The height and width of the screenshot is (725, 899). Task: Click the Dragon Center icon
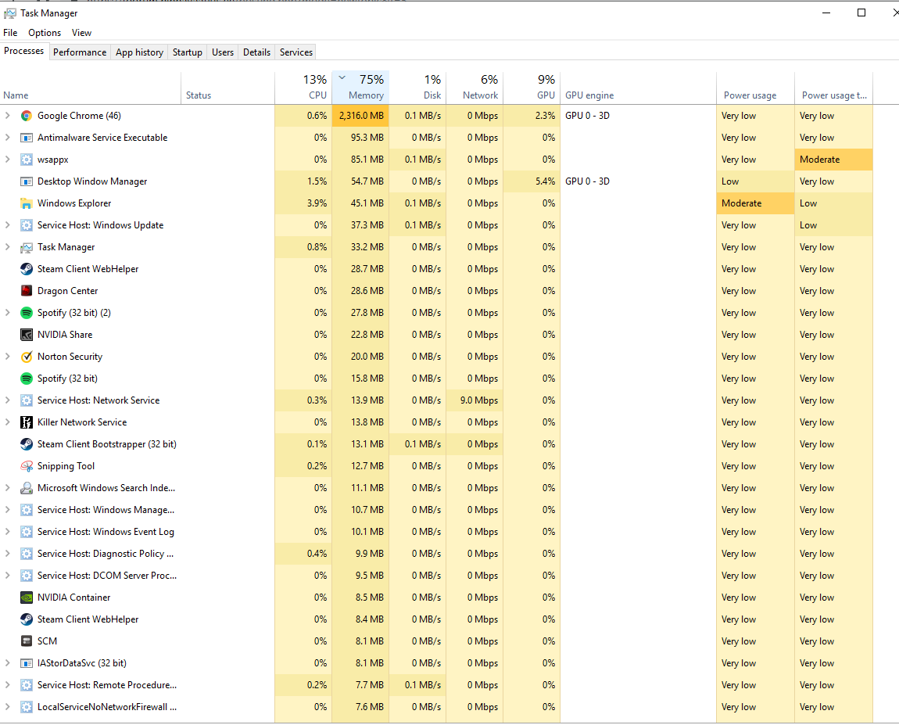[27, 291]
